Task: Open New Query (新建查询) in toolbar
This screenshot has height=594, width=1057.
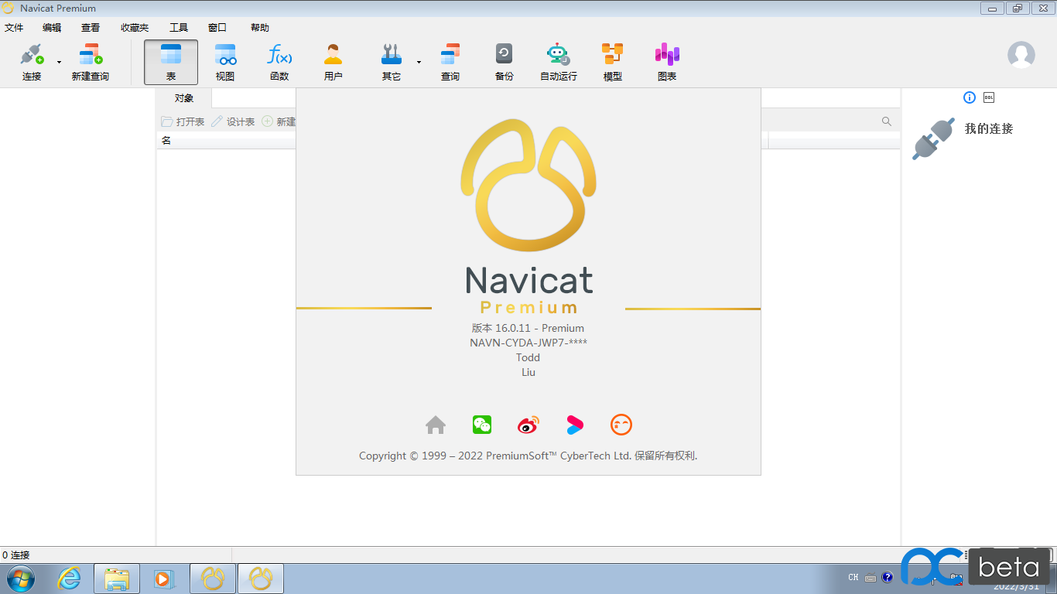Action: 91,62
